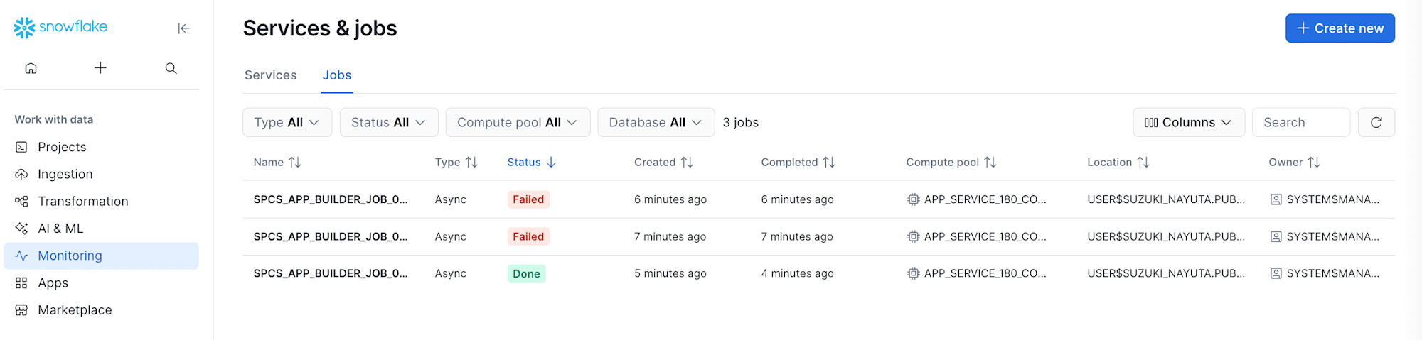The width and height of the screenshot is (1422, 340).
Task: Sort by Status column arrow
Action: (551, 163)
